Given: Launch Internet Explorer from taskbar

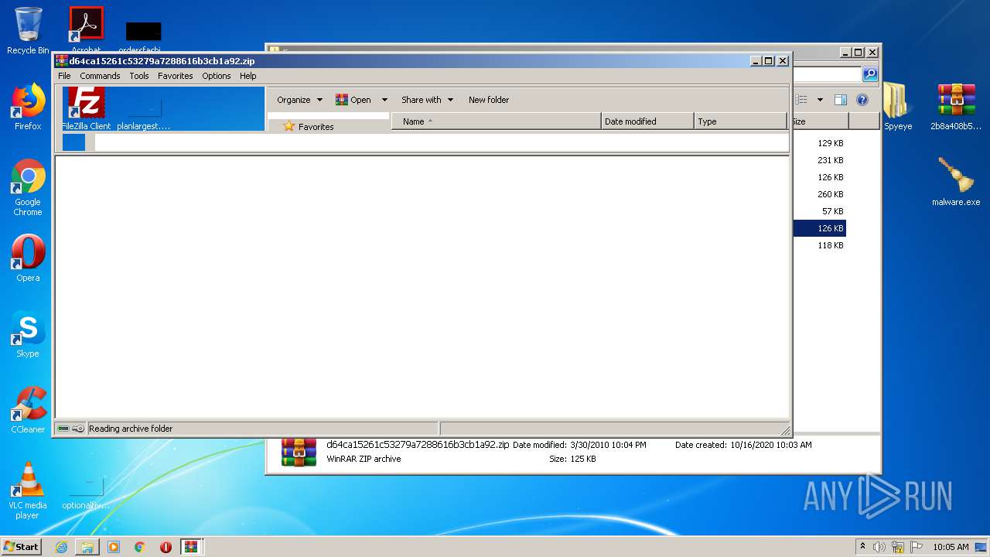Looking at the screenshot, I should click(x=61, y=547).
